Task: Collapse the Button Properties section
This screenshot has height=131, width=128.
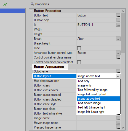Action: [x=31, y=11]
